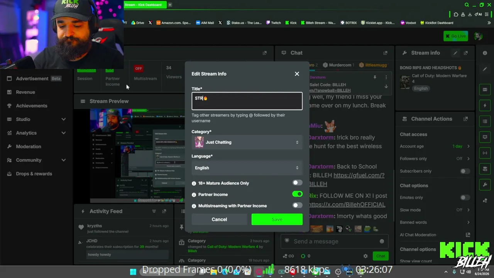Toggle the chat bubble widget icon in rail
Screen dimensions: 494x278
485,137
